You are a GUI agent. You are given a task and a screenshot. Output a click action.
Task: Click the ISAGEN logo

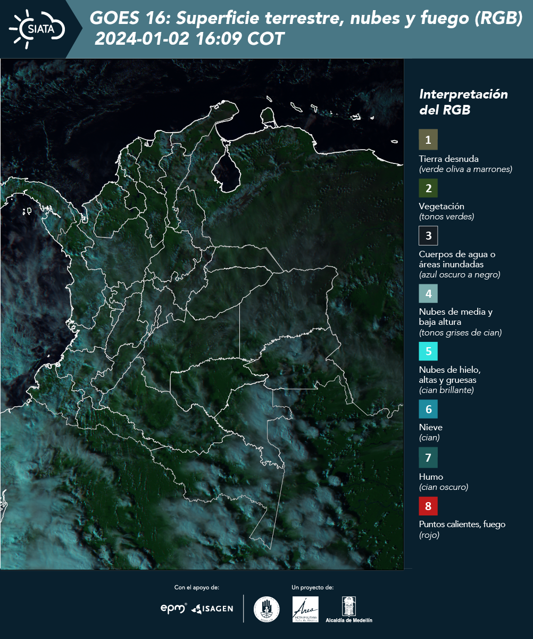212,609
